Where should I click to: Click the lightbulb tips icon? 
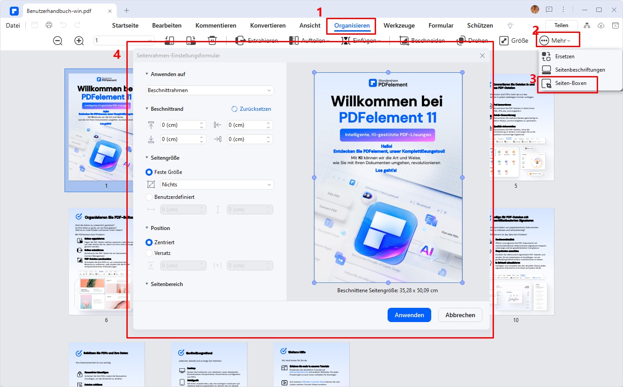point(510,25)
